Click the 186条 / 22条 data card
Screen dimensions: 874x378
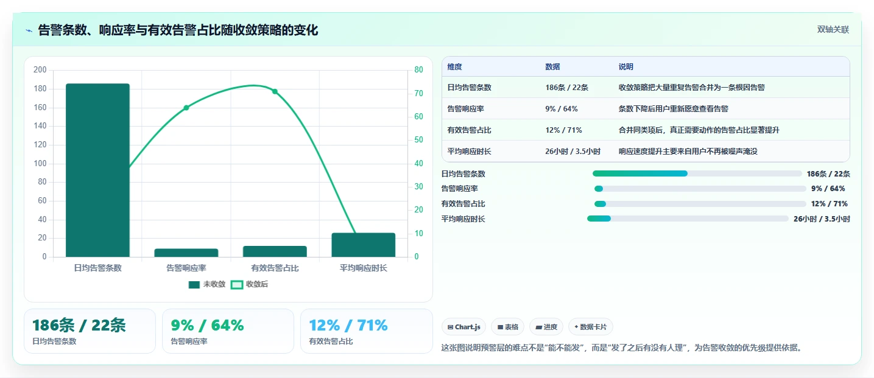90,331
